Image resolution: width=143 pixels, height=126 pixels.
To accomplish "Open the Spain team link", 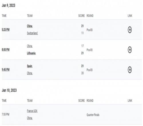I will click(30, 66).
